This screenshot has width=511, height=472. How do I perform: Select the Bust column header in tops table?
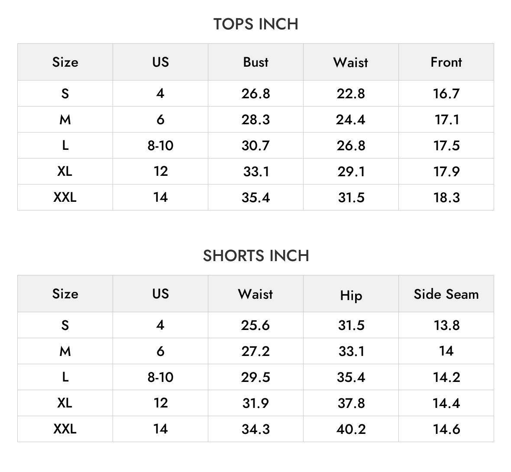[x=256, y=62]
